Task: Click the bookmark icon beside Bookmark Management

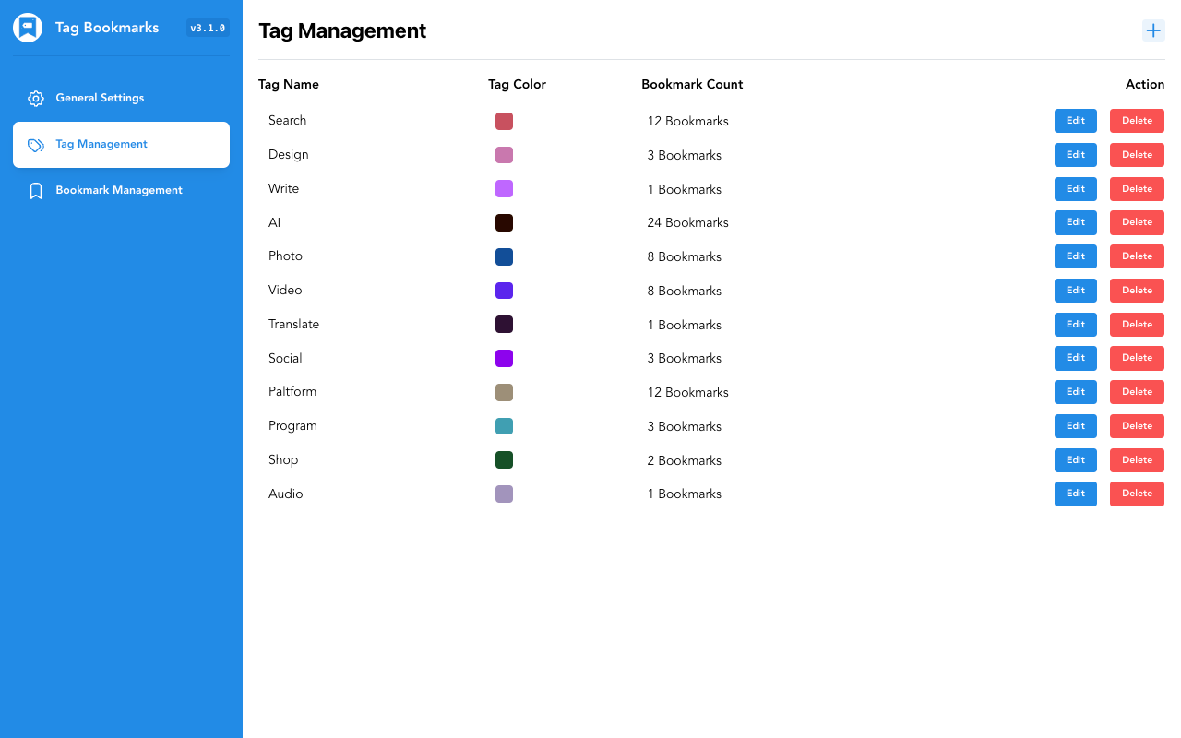Action: click(35, 190)
